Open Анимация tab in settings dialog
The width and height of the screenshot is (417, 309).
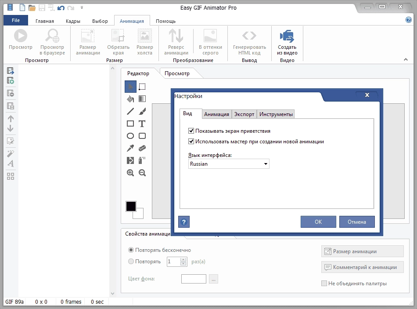(x=216, y=114)
